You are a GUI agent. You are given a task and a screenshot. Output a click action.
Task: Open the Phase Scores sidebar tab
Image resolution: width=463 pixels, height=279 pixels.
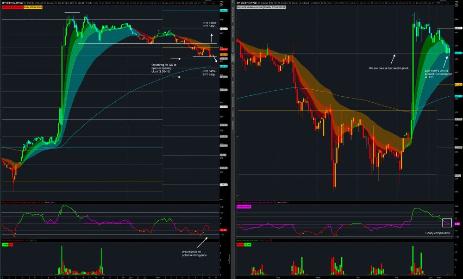233,87
